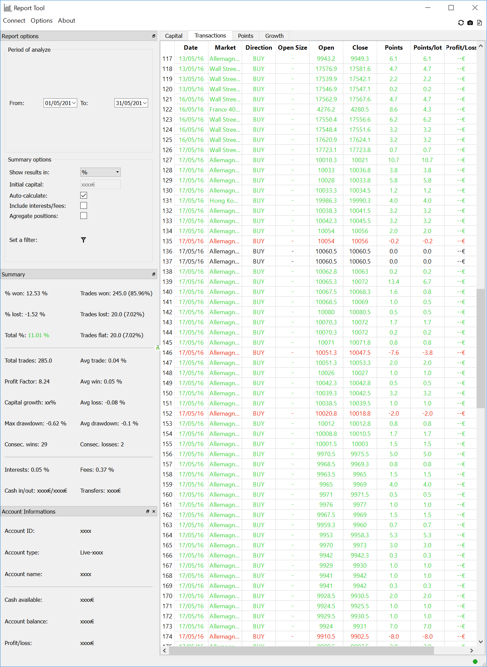Undock the Report options panel
487x667 pixels.
pos(154,36)
